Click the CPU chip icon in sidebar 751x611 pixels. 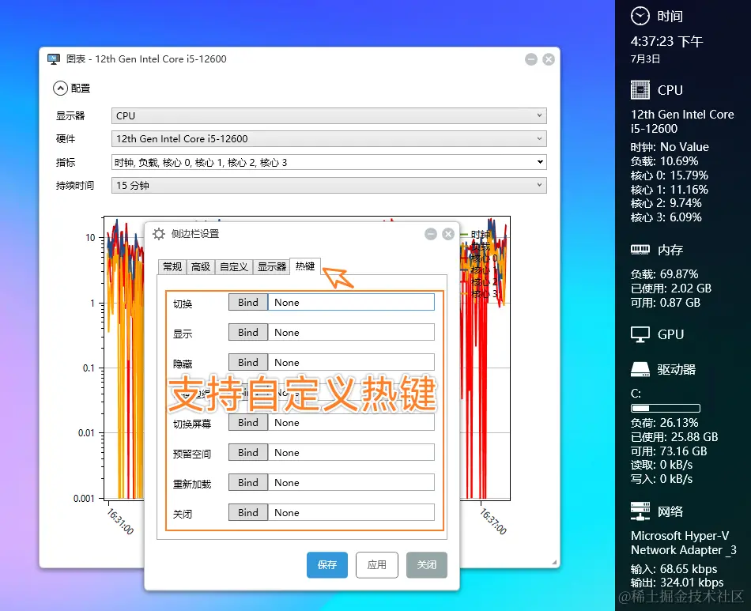[x=640, y=90]
